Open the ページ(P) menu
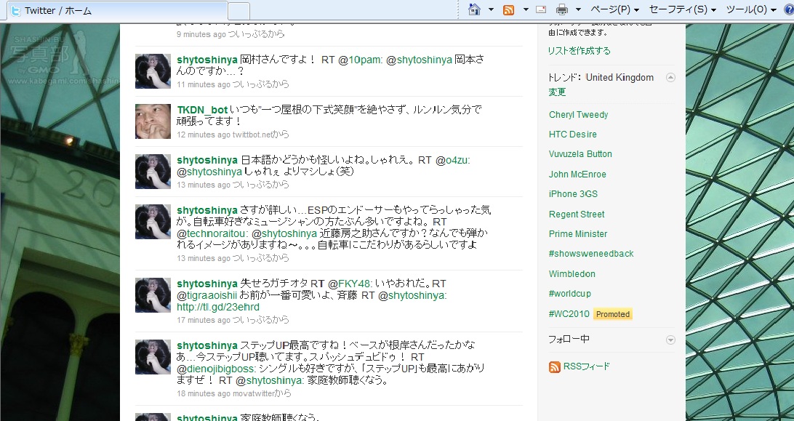Screen dimensions: 794x421 point(614,9)
